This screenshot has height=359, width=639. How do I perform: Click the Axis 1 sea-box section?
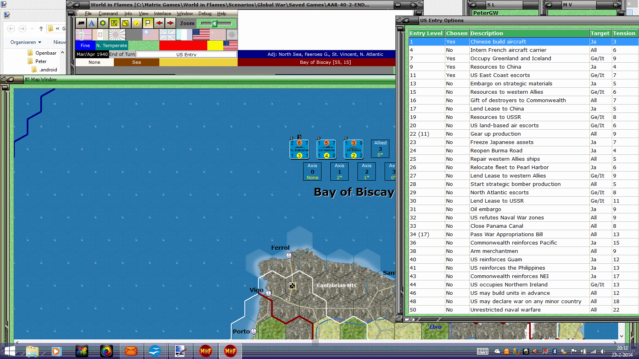point(339,172)
